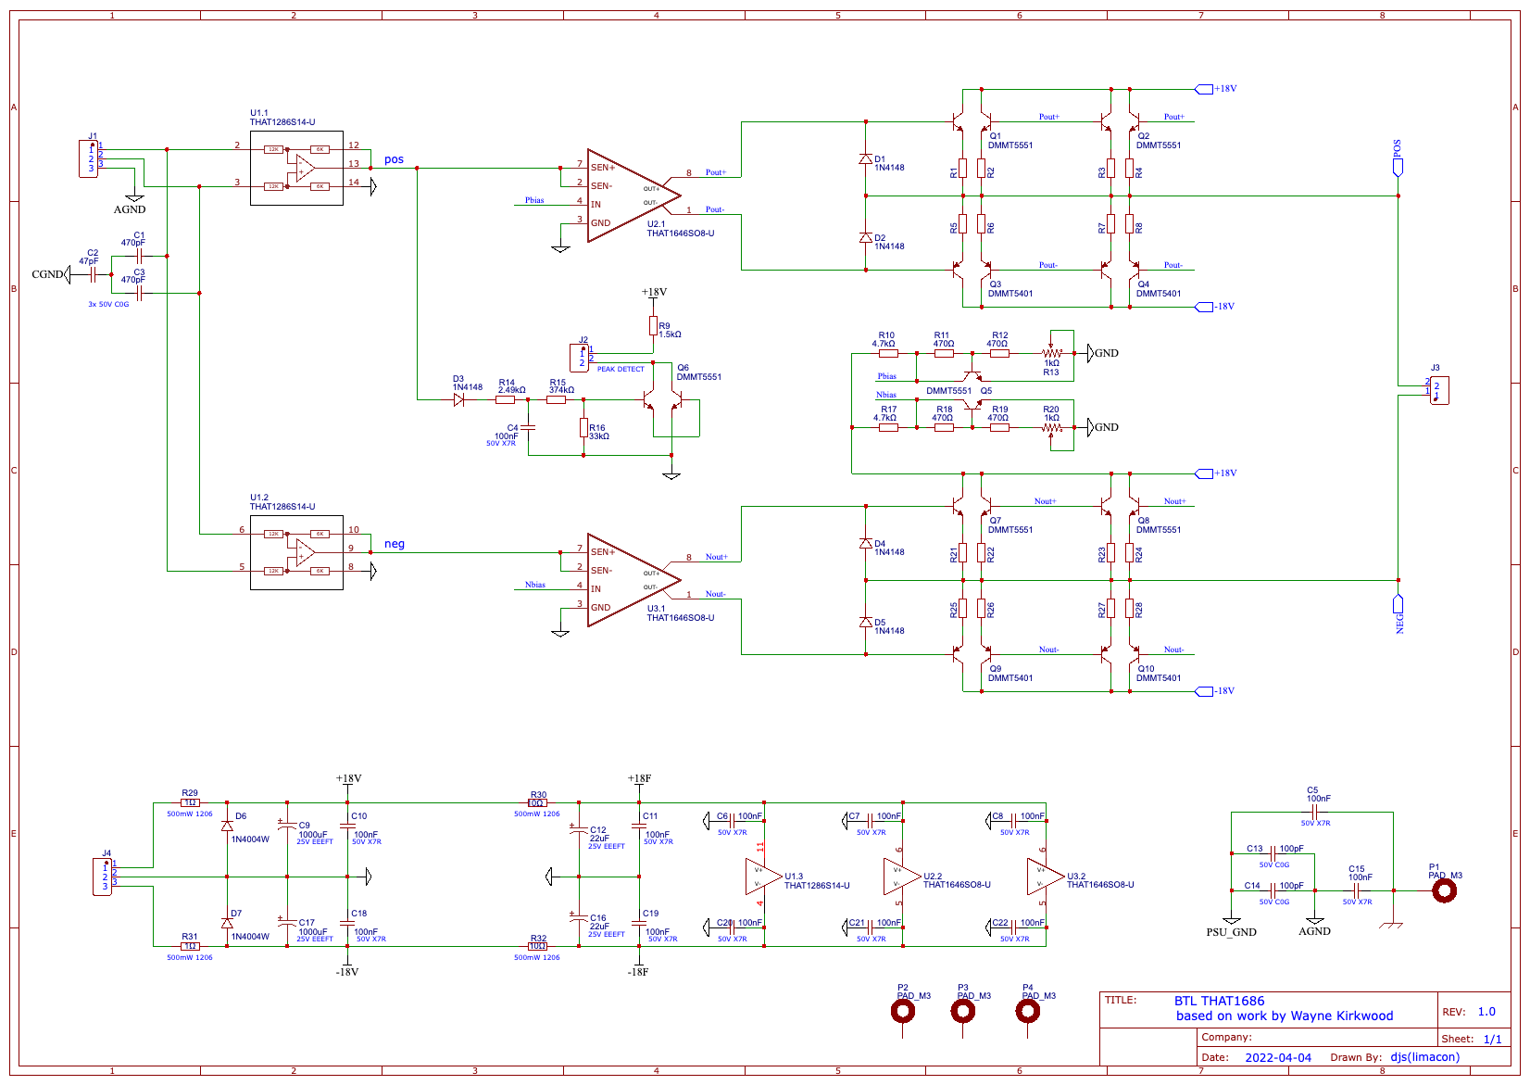Click the U3.1 THAT1646 amplifier triangle
This screenshot has height=1085, width=1530.
[x=633, y=580]
